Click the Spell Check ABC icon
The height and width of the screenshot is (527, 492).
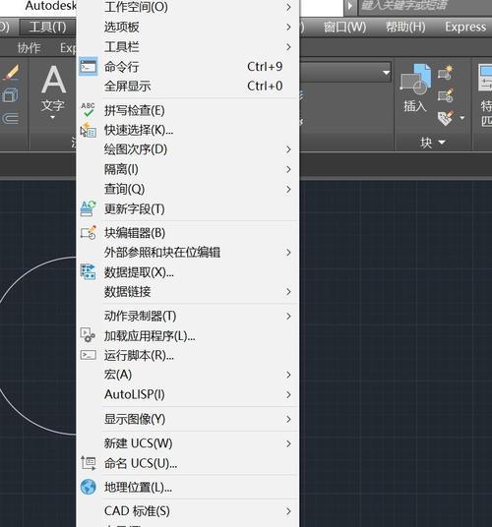89,110
